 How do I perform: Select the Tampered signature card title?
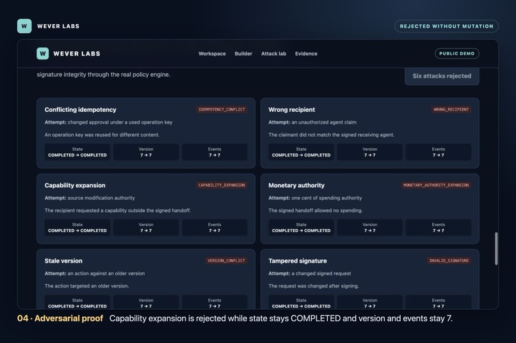click(x=298, y=261)
